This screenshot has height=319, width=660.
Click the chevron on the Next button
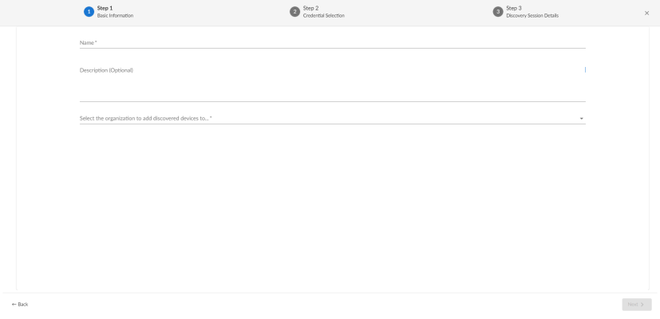642,305
